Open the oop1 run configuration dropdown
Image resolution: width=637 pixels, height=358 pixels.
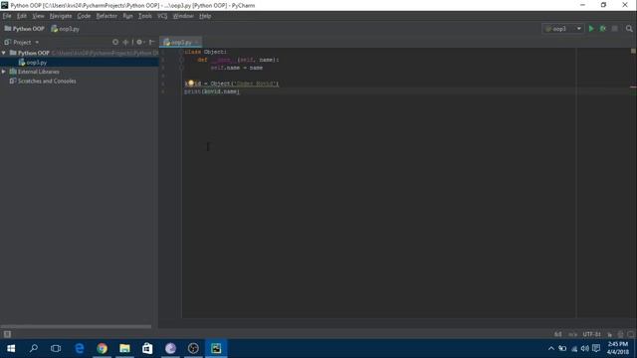[563, 29]
